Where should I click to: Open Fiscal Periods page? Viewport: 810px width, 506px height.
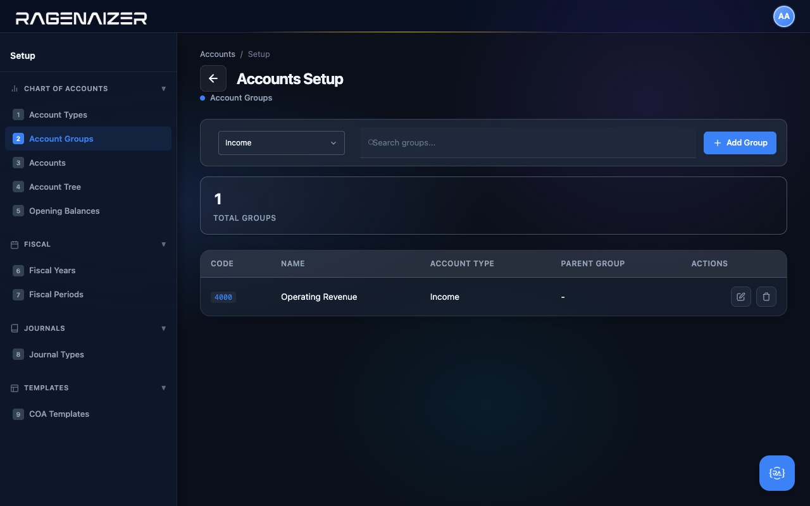[x=88, y=294]
